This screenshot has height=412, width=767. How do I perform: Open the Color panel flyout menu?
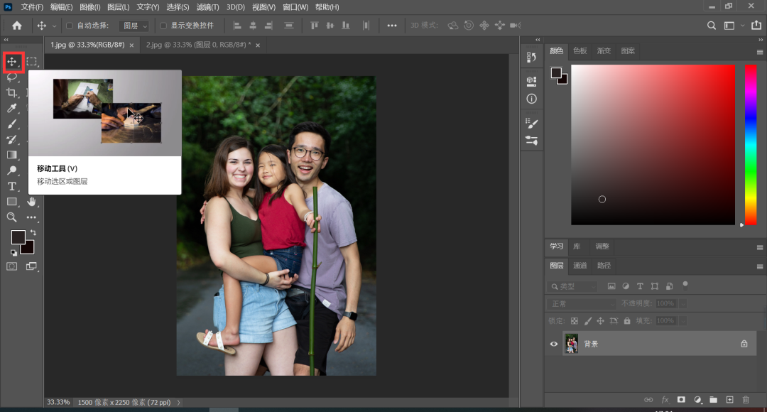point(760,52)
